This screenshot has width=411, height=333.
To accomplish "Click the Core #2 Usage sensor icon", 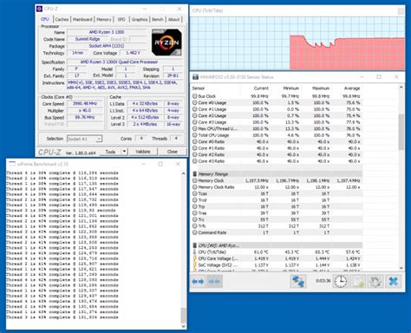I will point(195,115).
